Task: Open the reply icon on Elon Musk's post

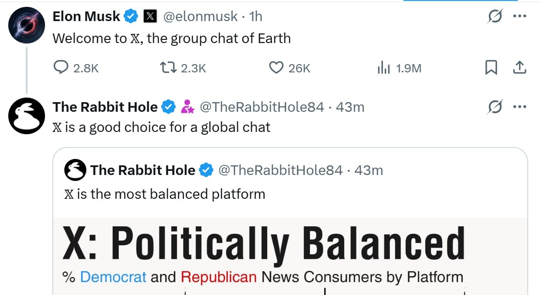Action: pos(61,67)
